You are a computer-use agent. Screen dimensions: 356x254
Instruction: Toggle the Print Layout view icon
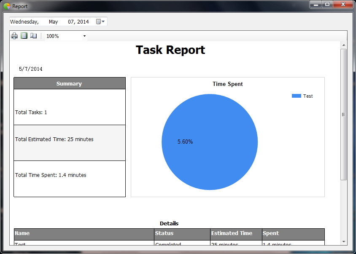pyautogui.click(x=24, y=36)
